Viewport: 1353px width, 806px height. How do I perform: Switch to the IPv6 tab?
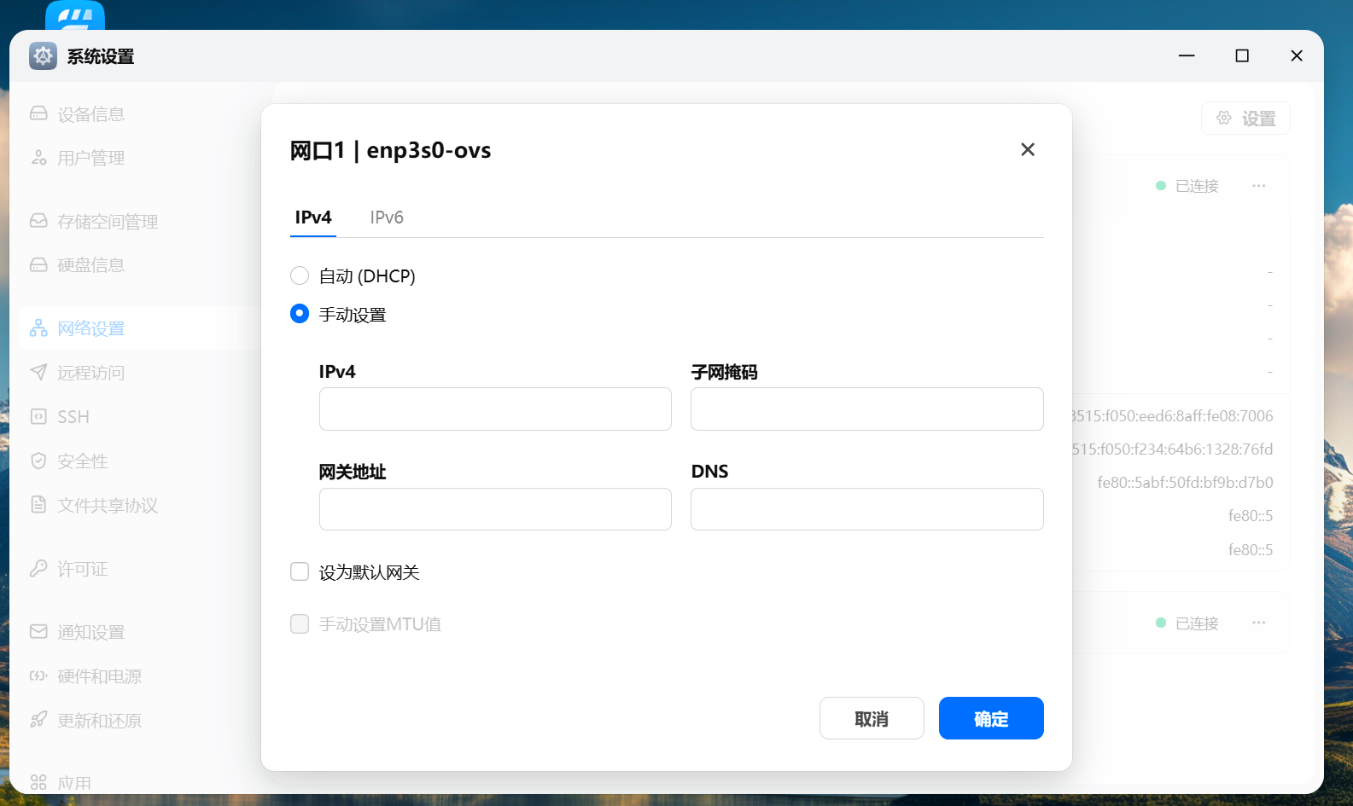tap(387, 217)
